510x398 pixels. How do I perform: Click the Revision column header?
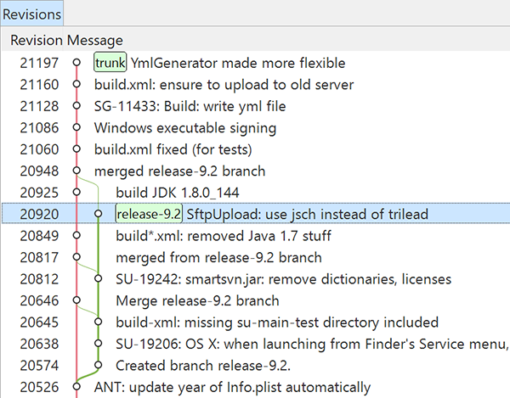coord(37,40)
